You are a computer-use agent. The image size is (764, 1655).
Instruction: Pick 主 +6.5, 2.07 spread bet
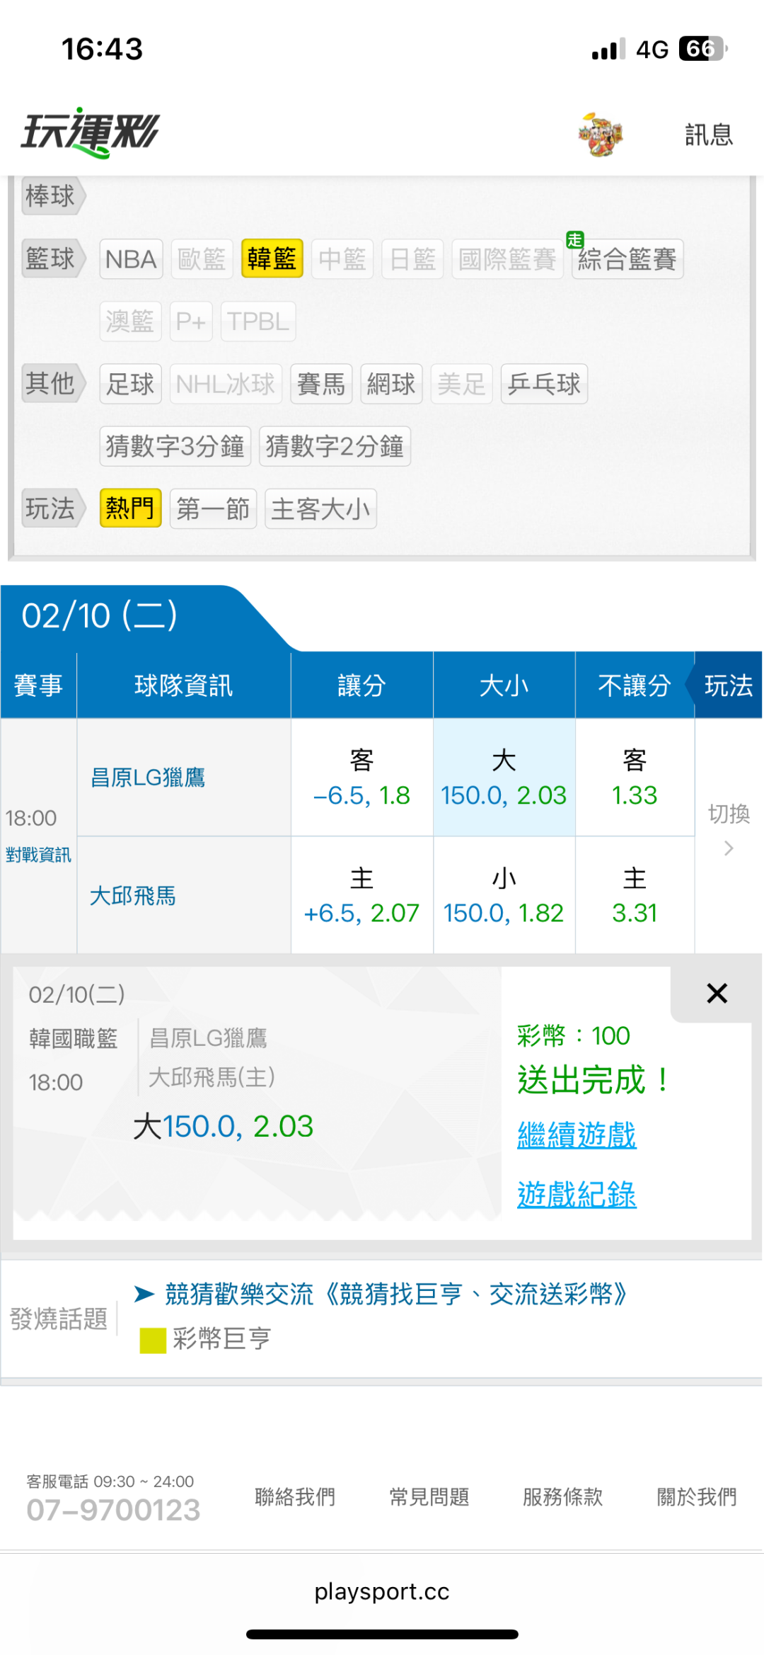[x=361, y=896]
